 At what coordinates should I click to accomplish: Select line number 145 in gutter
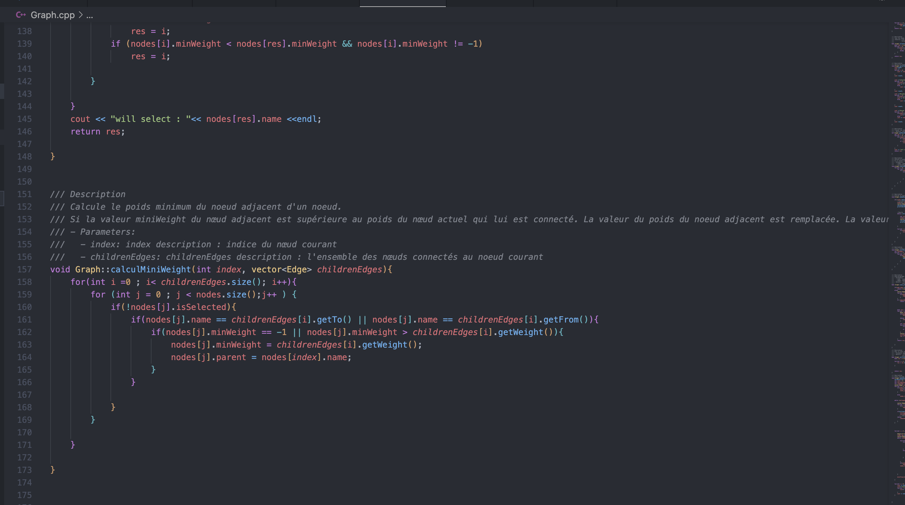pyautogui.click(x=24, y=119)
